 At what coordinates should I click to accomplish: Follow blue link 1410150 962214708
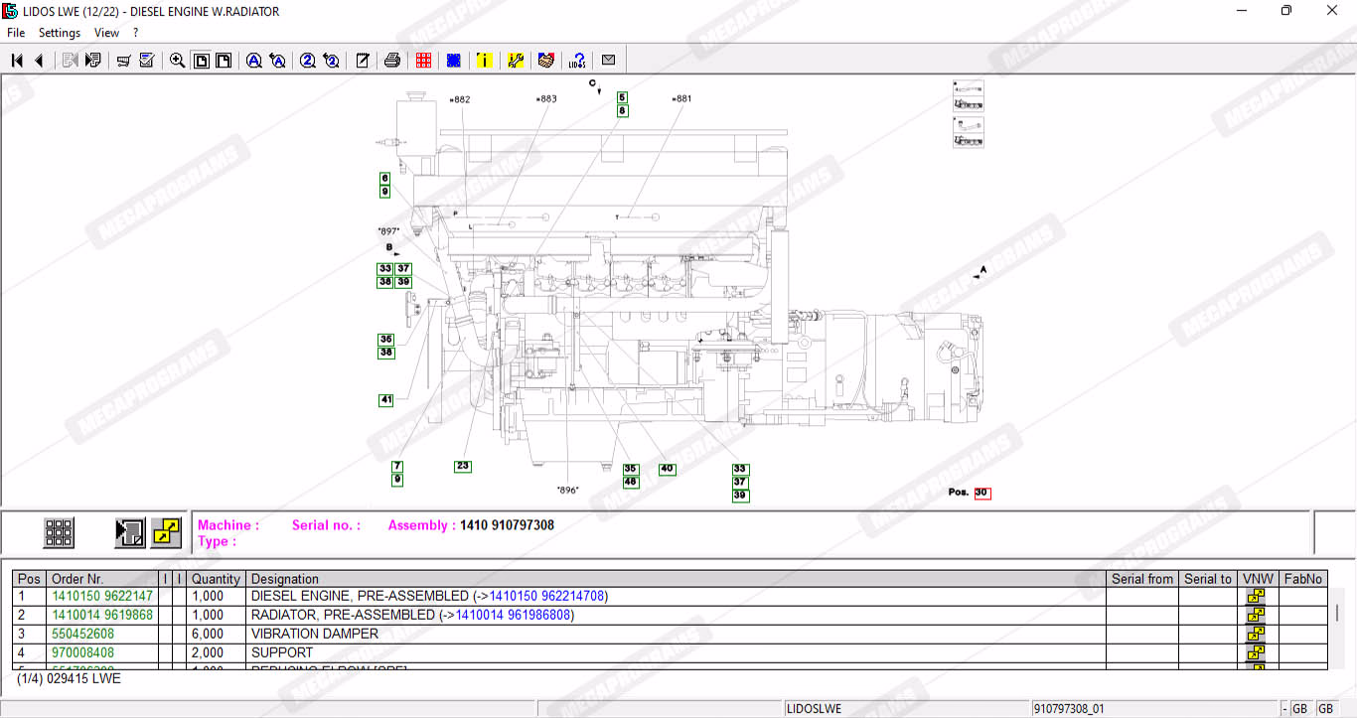546,596
